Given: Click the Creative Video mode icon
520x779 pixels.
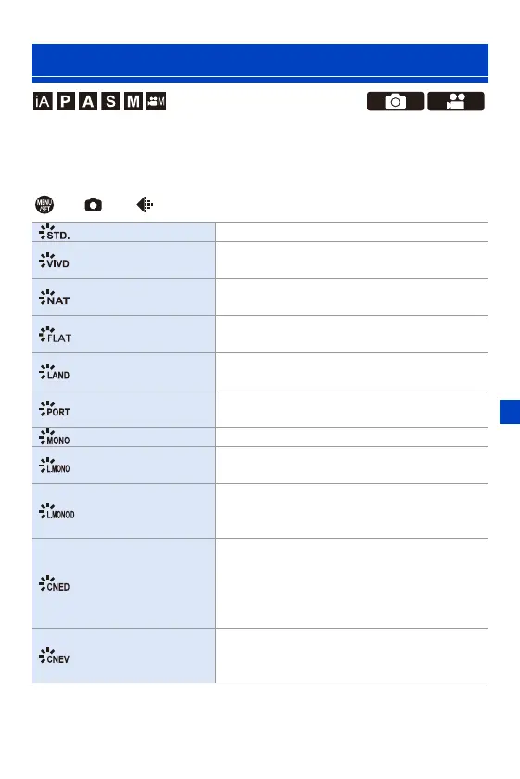Looking at the screenshot, I should pos(156,101).
